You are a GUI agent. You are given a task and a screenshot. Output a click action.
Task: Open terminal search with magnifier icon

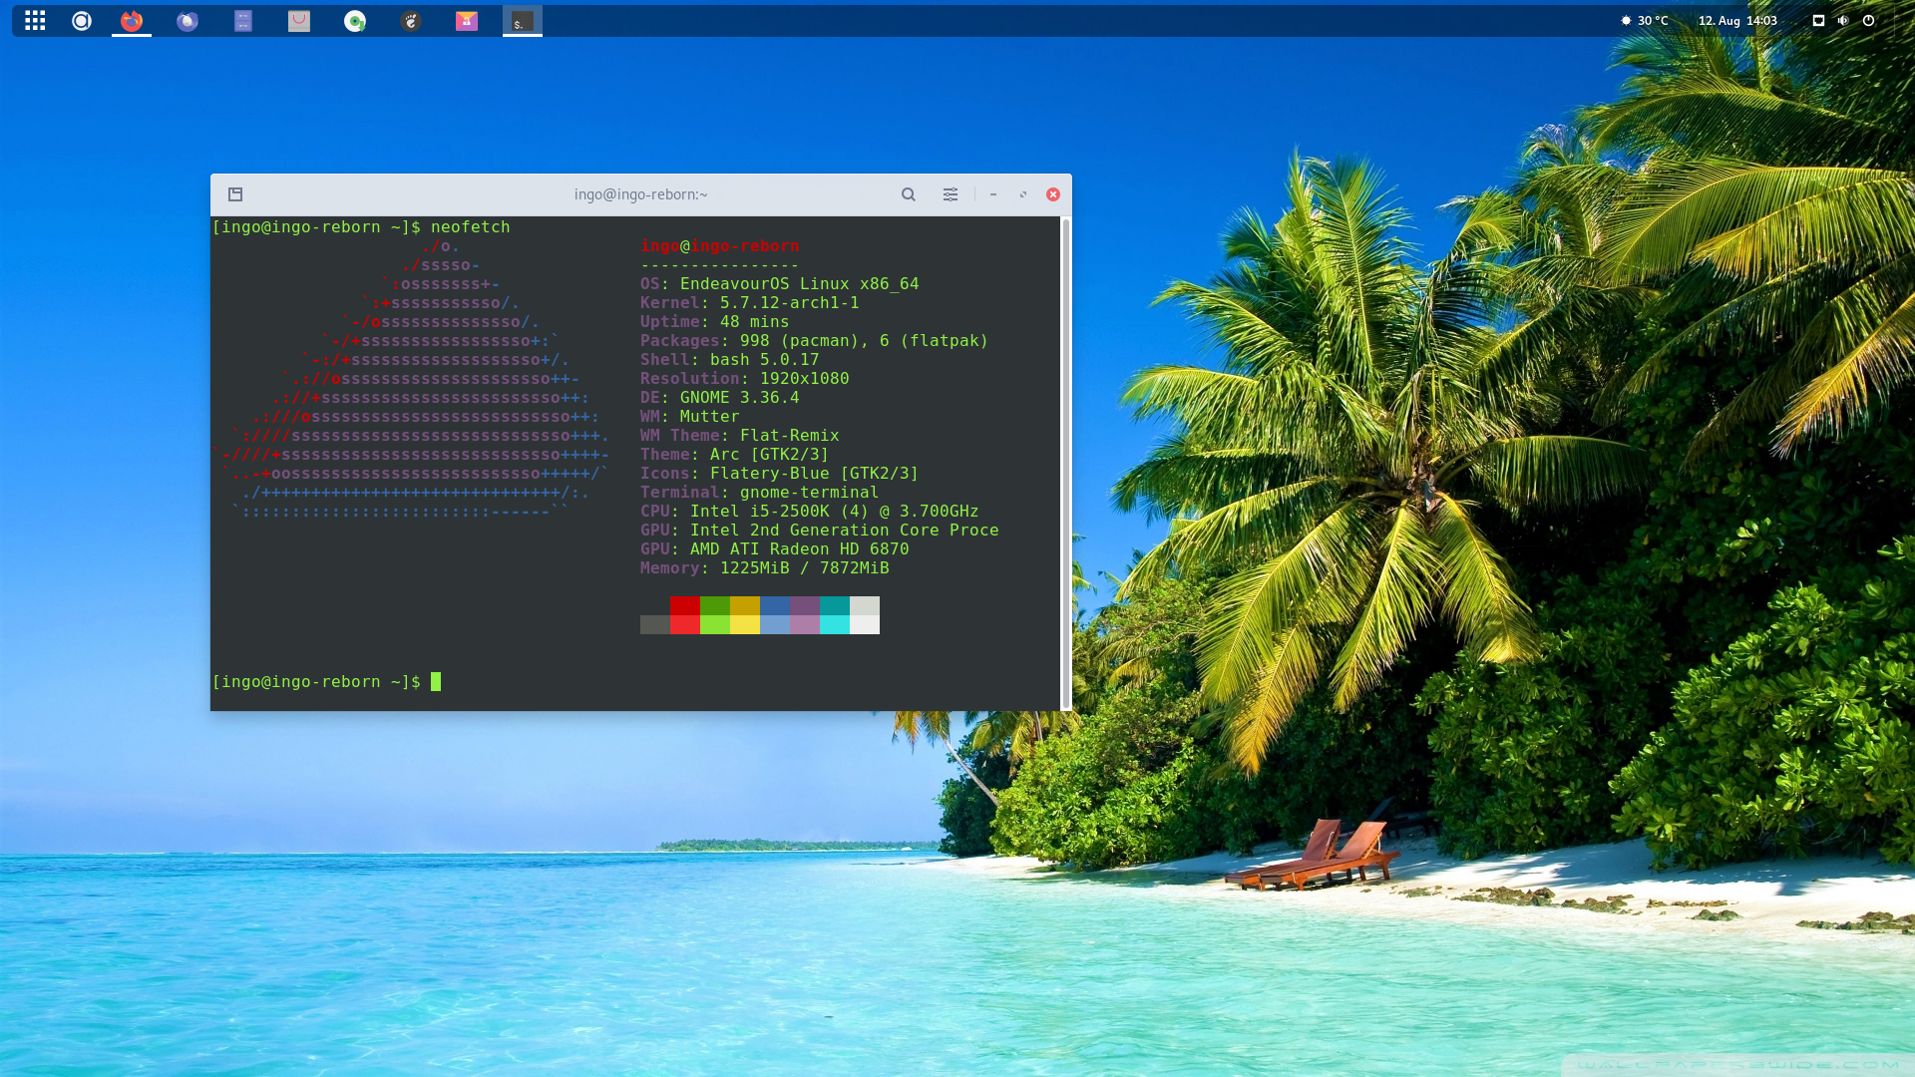[x=909, y=194]
